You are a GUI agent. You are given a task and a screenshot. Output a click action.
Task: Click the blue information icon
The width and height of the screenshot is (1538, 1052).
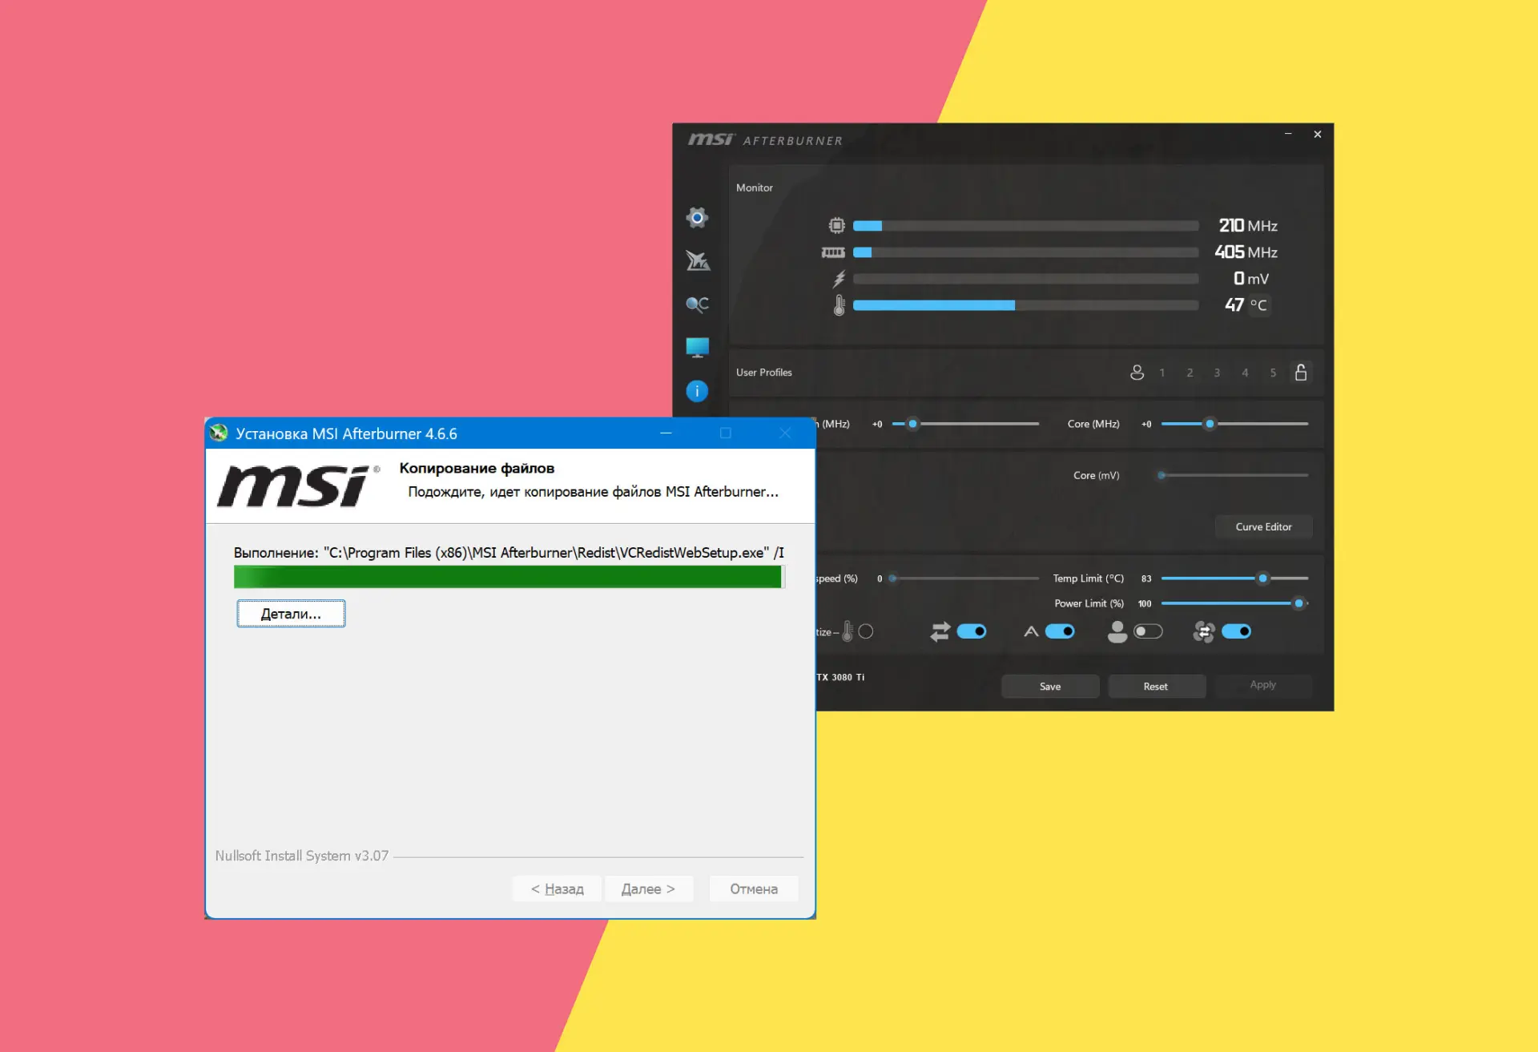click(x=697, y=391)
